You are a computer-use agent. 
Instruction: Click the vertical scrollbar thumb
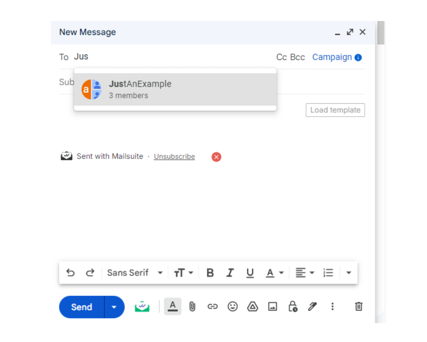point(381,33)
